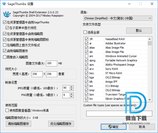Enable 使用图像查看器/Windows传真 checkbox
158x133 pixels.
pyautogui.click(x=7, y=110)
